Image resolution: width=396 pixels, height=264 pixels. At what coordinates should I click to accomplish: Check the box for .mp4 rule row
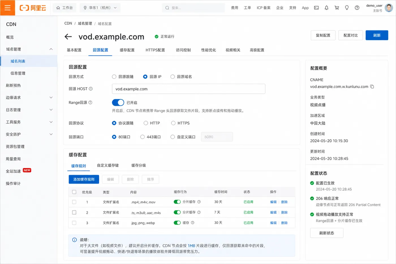point(74,202)
